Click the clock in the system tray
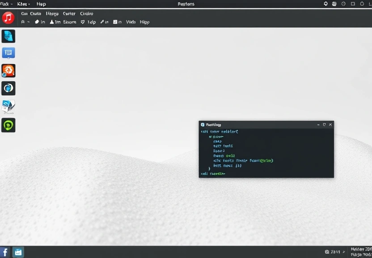The image size is (372, 258). [x=334, y=252]
